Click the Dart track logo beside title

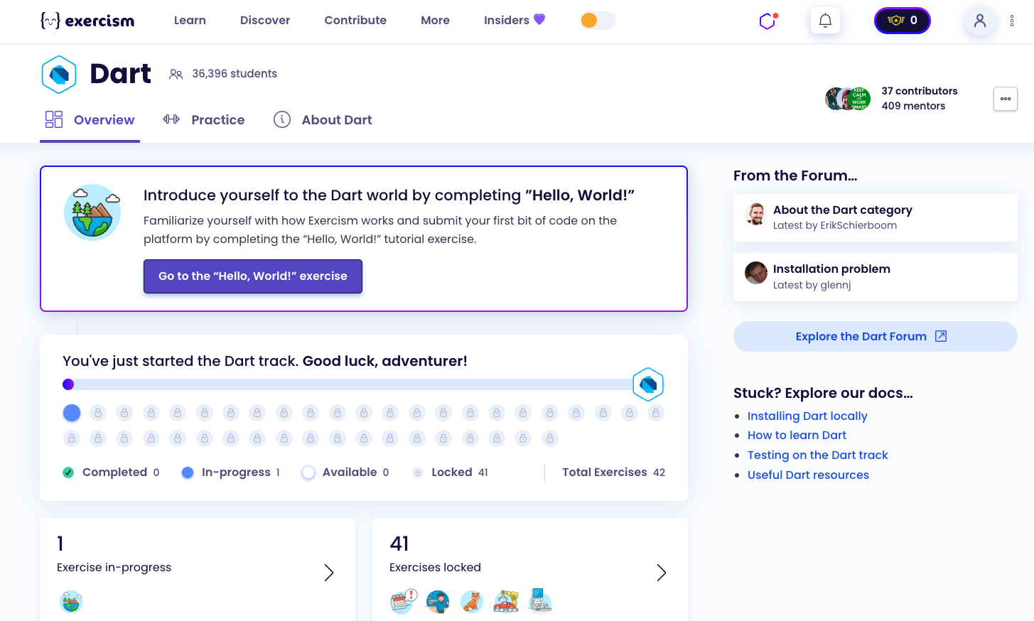pyautogui.click(x=59, y=74)
